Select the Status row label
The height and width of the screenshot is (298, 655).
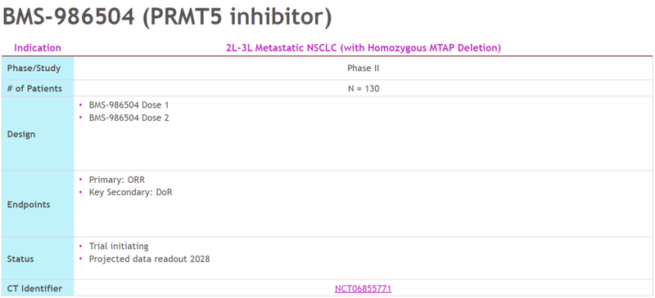pos(20,259)
